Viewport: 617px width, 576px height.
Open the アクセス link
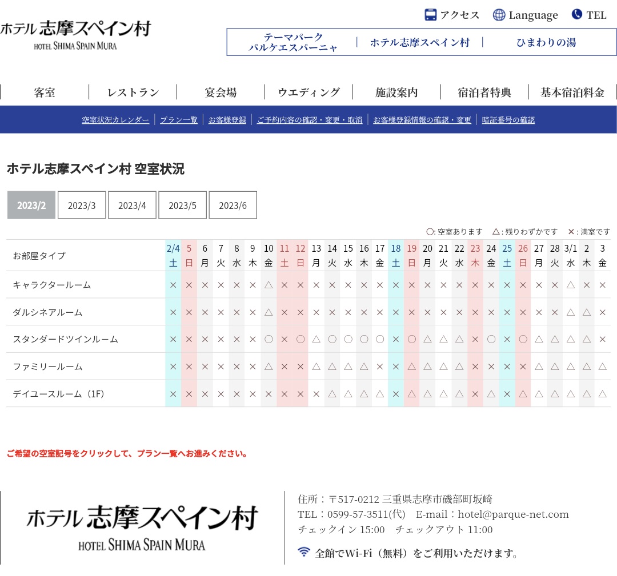459,15
